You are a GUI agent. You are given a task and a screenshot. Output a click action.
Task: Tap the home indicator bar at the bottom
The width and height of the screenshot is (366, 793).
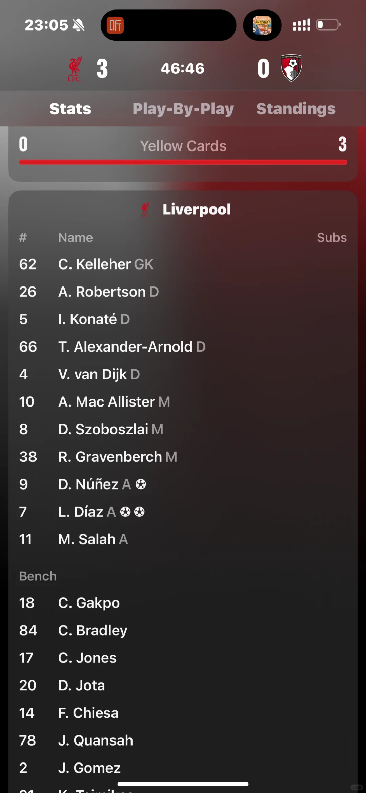click(183, 784)
